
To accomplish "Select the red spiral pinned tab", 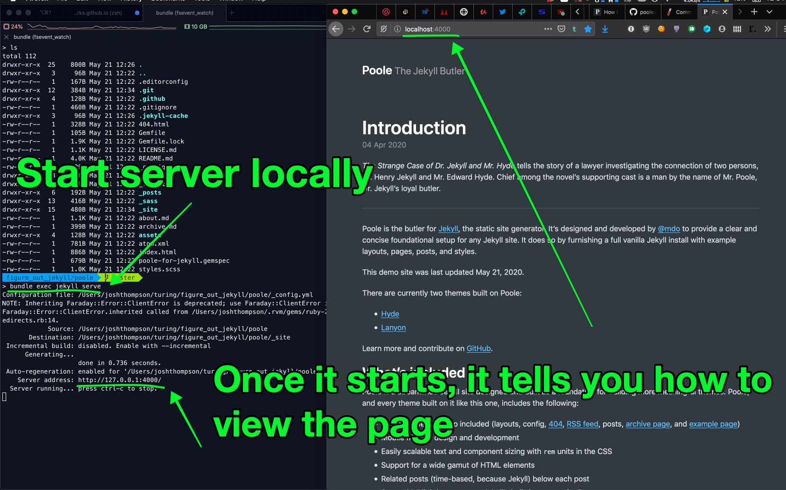I will coord(386,12).
